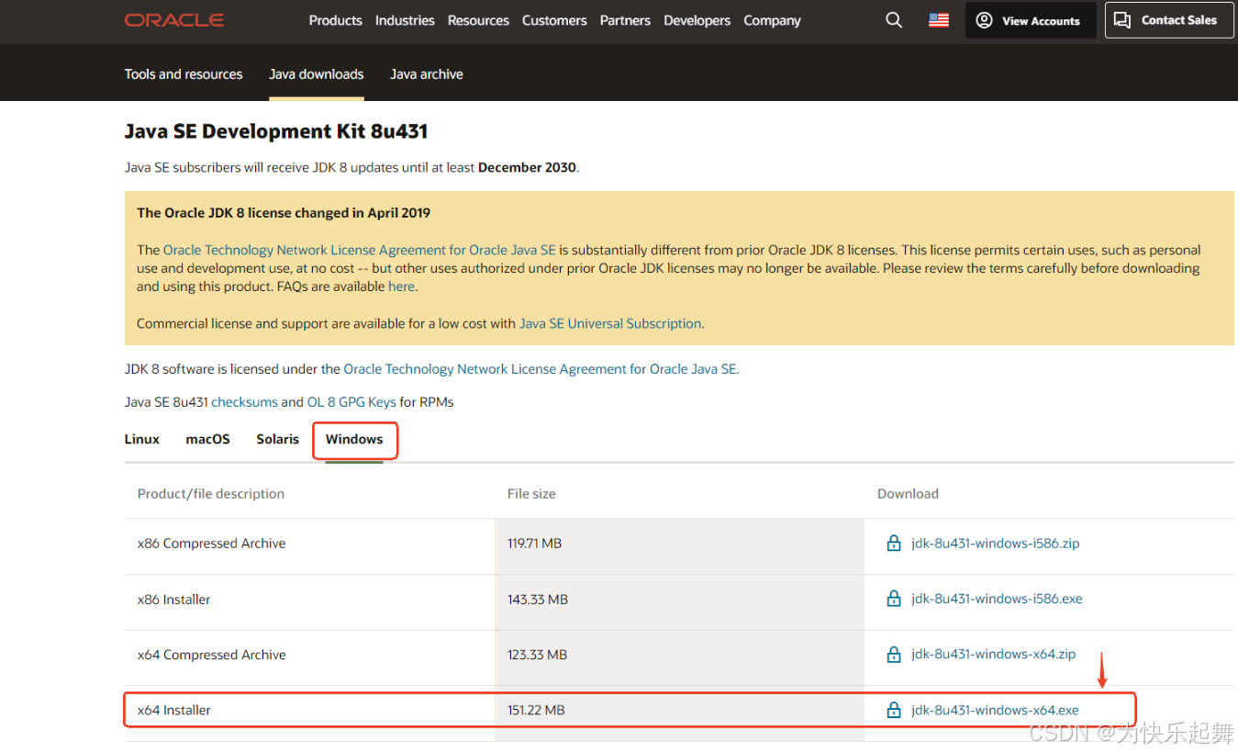Open the Customers menu
1238x753 pixels.
554,20
